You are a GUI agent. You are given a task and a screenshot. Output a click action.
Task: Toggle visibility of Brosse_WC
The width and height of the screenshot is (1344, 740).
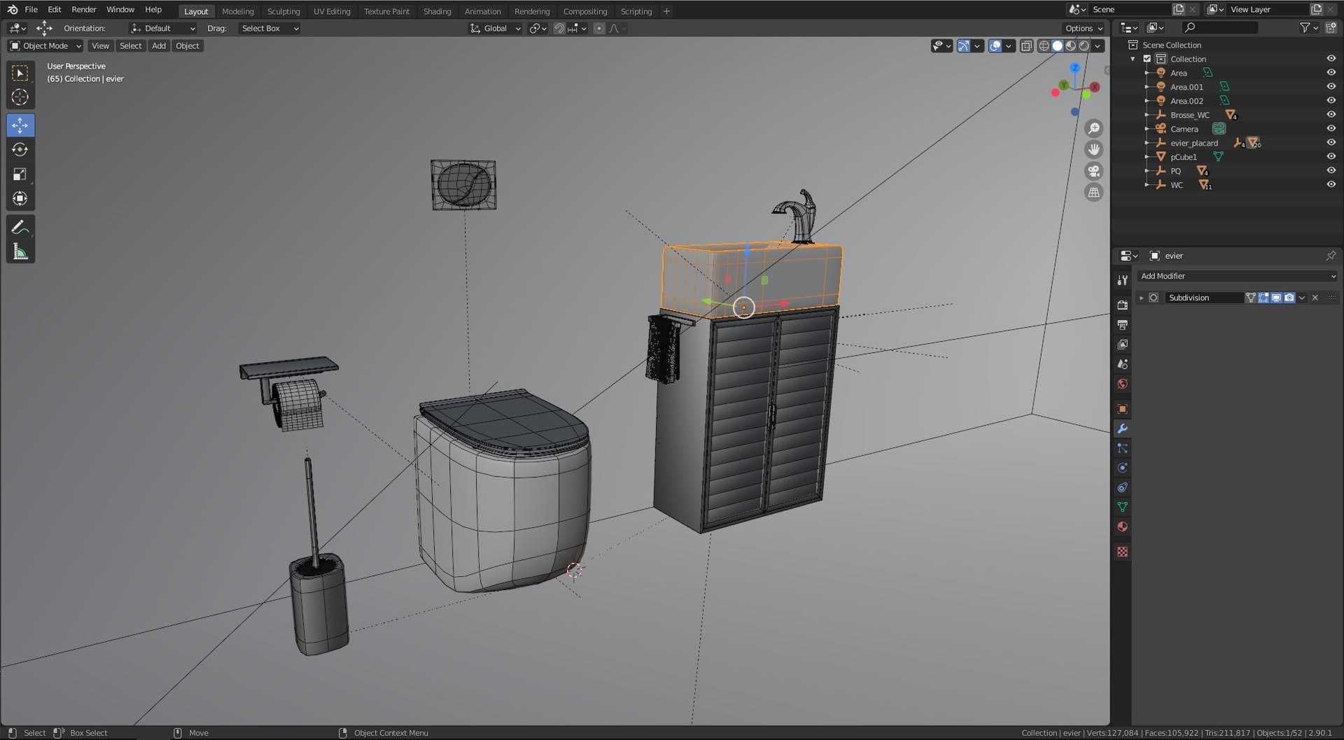[x=1331, y=115]
